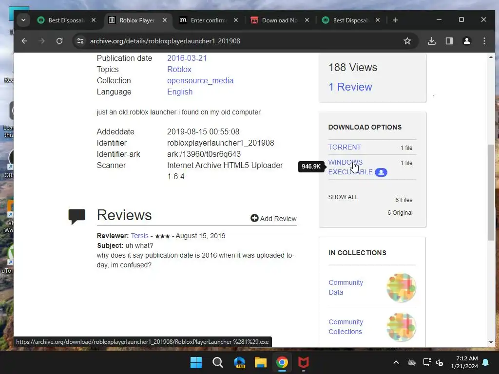The image size is (499, 374).
Task: Close the Download No tab
Action: click(307, 20)
